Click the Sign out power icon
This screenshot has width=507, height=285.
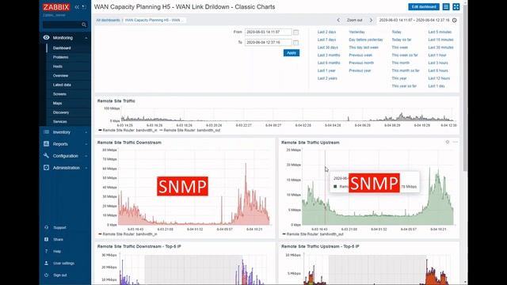[47, 275]
